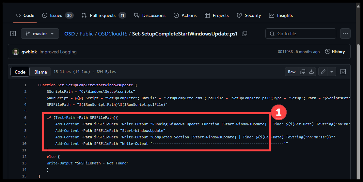Click gwblok's avatar image
363x182 pixels.
click(15, 52)
